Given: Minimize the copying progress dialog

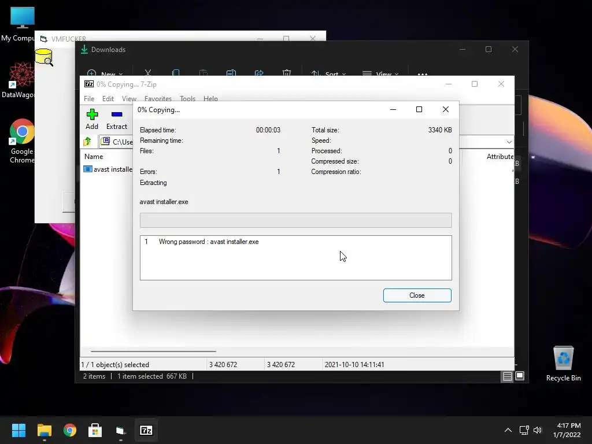Looking at the screenshot, I should pyautogui.click(x=393, y=109).
